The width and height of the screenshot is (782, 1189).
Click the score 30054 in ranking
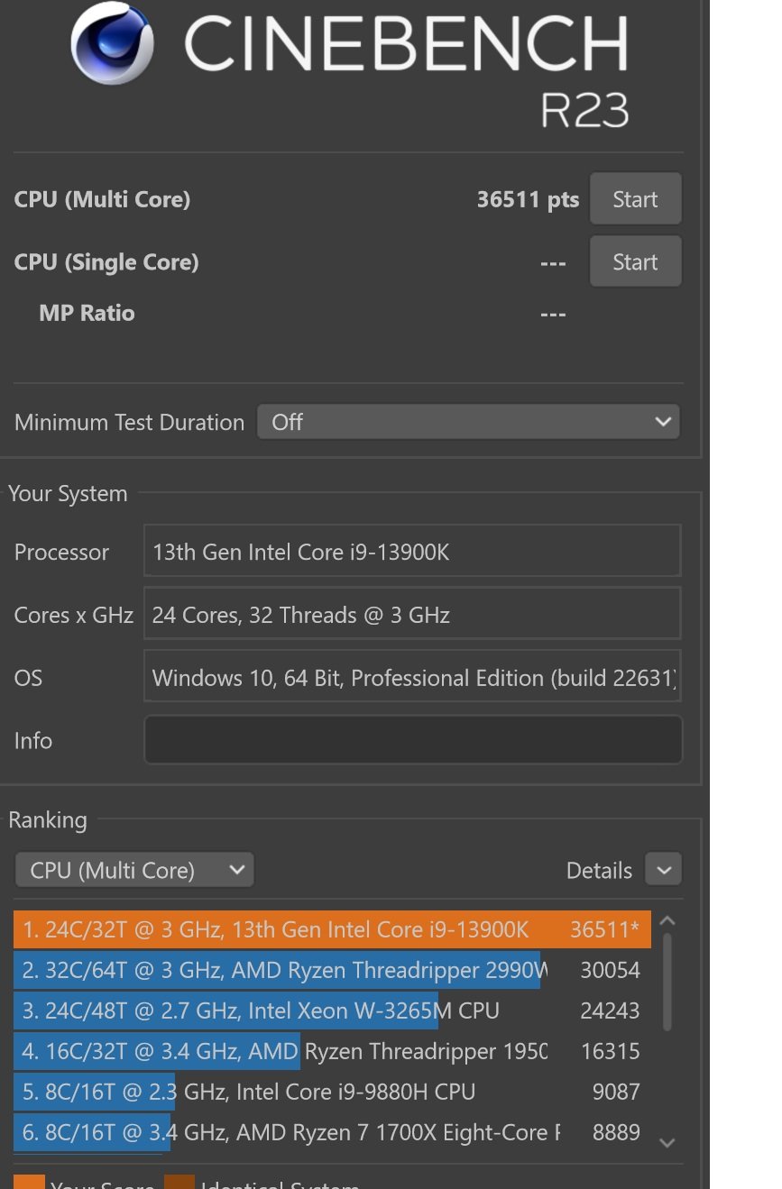tap(611, 970)
